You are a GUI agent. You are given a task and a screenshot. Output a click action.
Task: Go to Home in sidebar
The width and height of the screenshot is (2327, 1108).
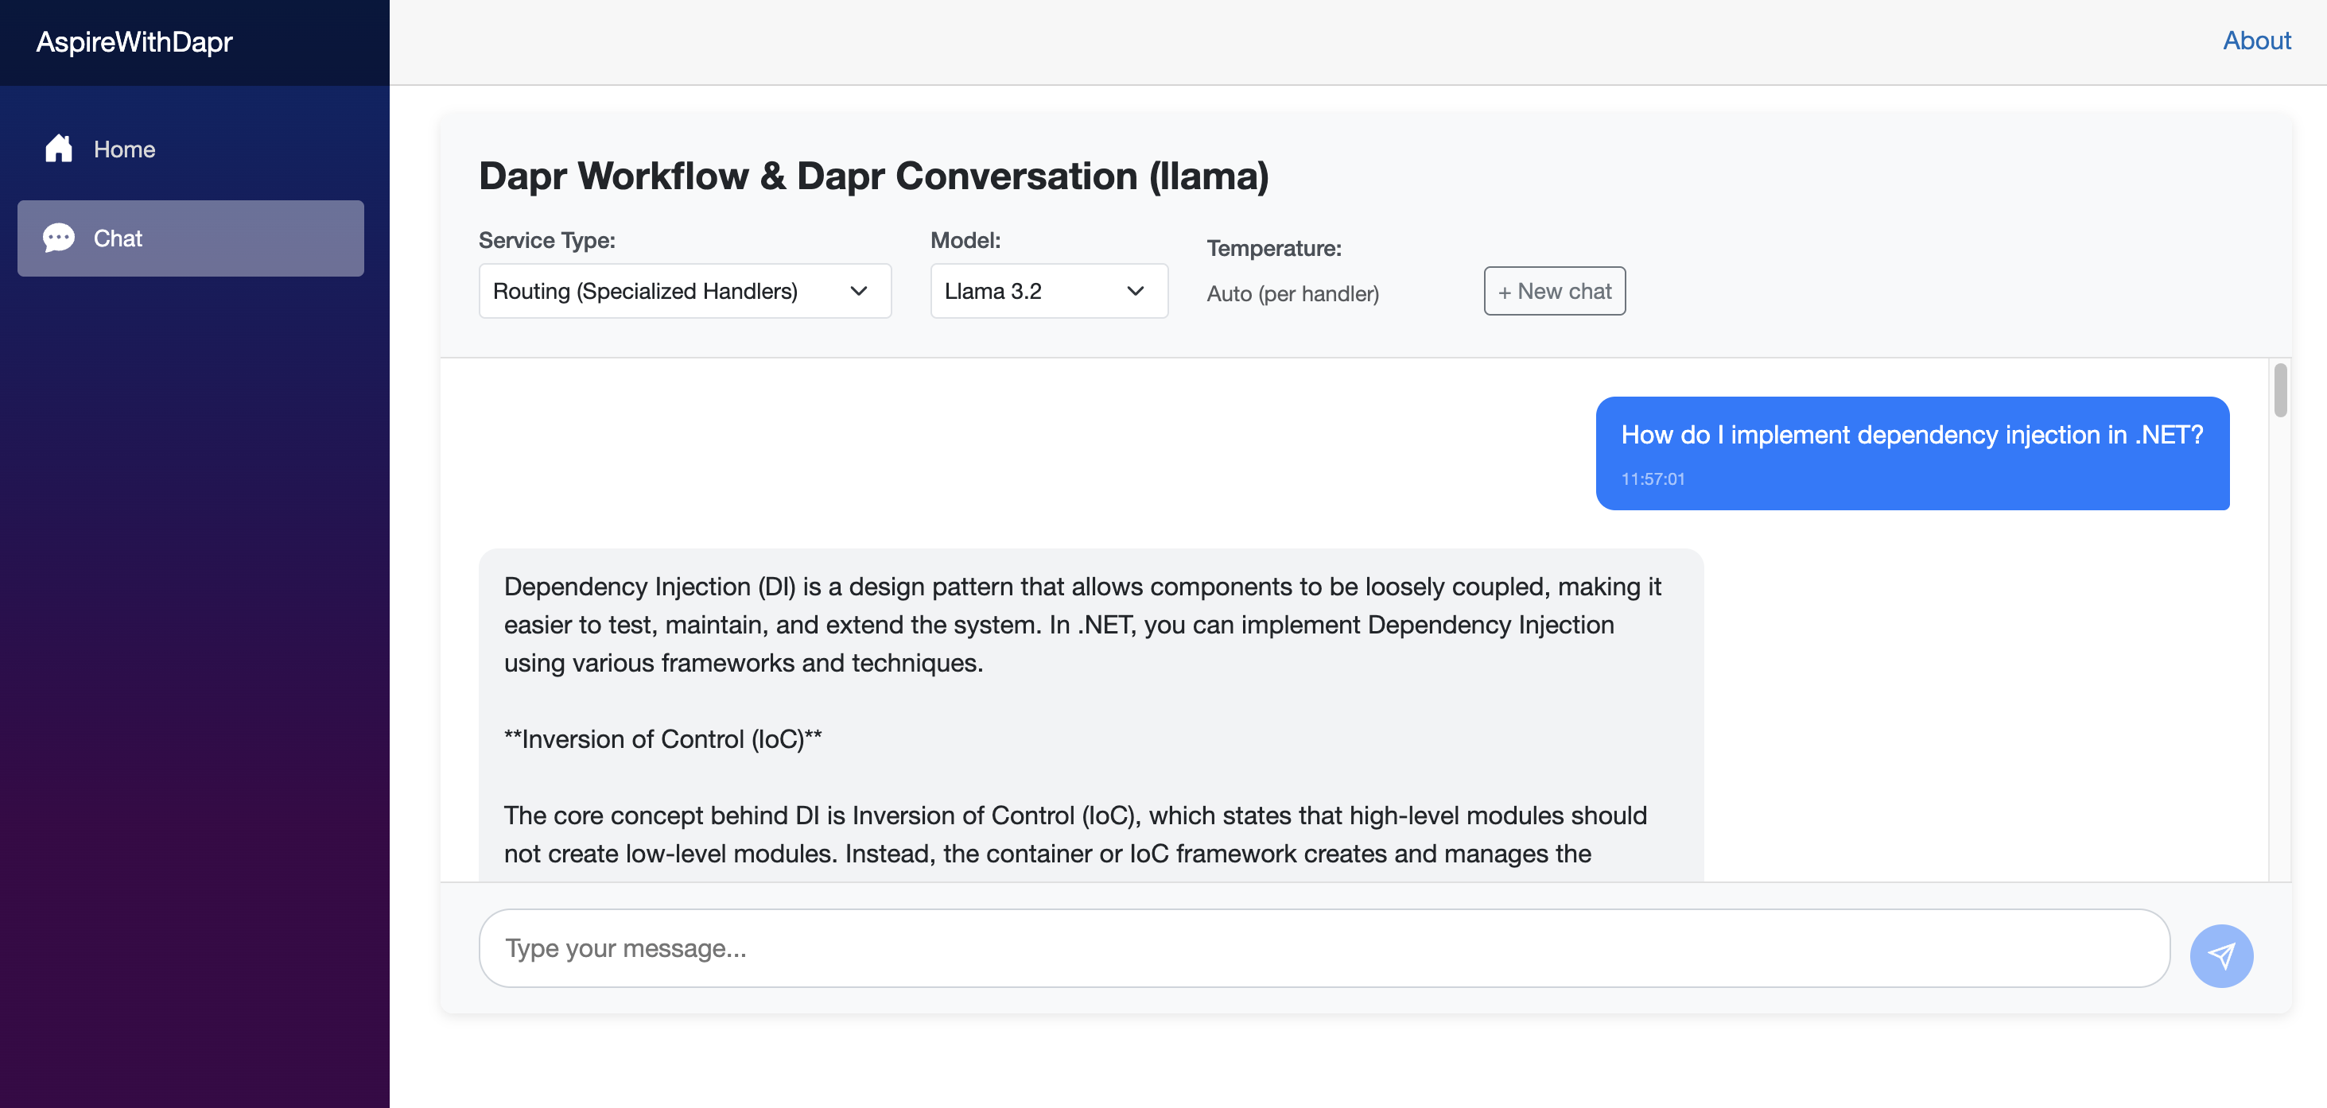(x=125, y=149)
